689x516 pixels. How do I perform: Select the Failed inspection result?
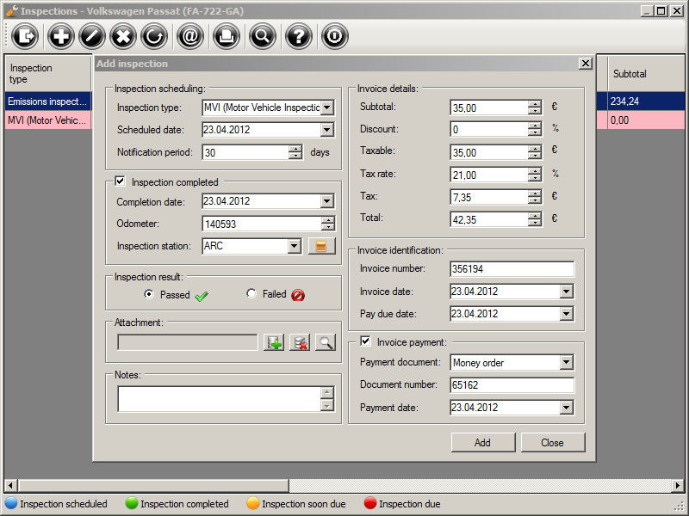(251, 294)
